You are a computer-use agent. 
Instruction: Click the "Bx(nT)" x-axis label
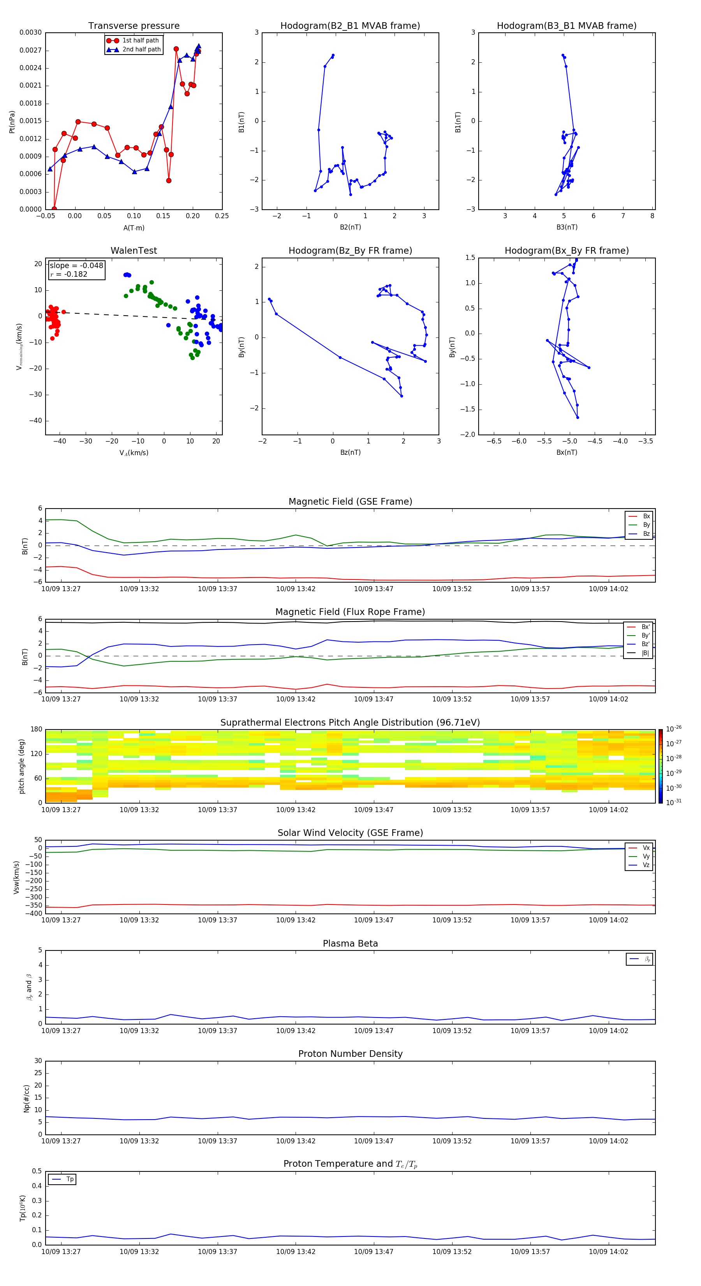[x=567, y=452]
